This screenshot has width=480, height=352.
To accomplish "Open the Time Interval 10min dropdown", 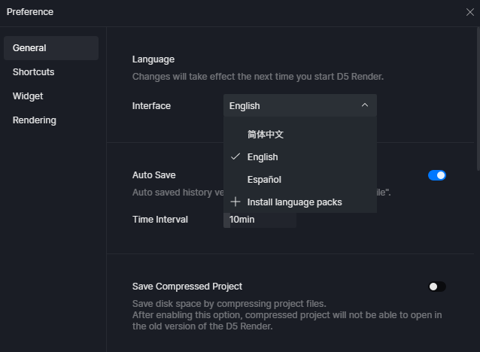I will 260,220.
